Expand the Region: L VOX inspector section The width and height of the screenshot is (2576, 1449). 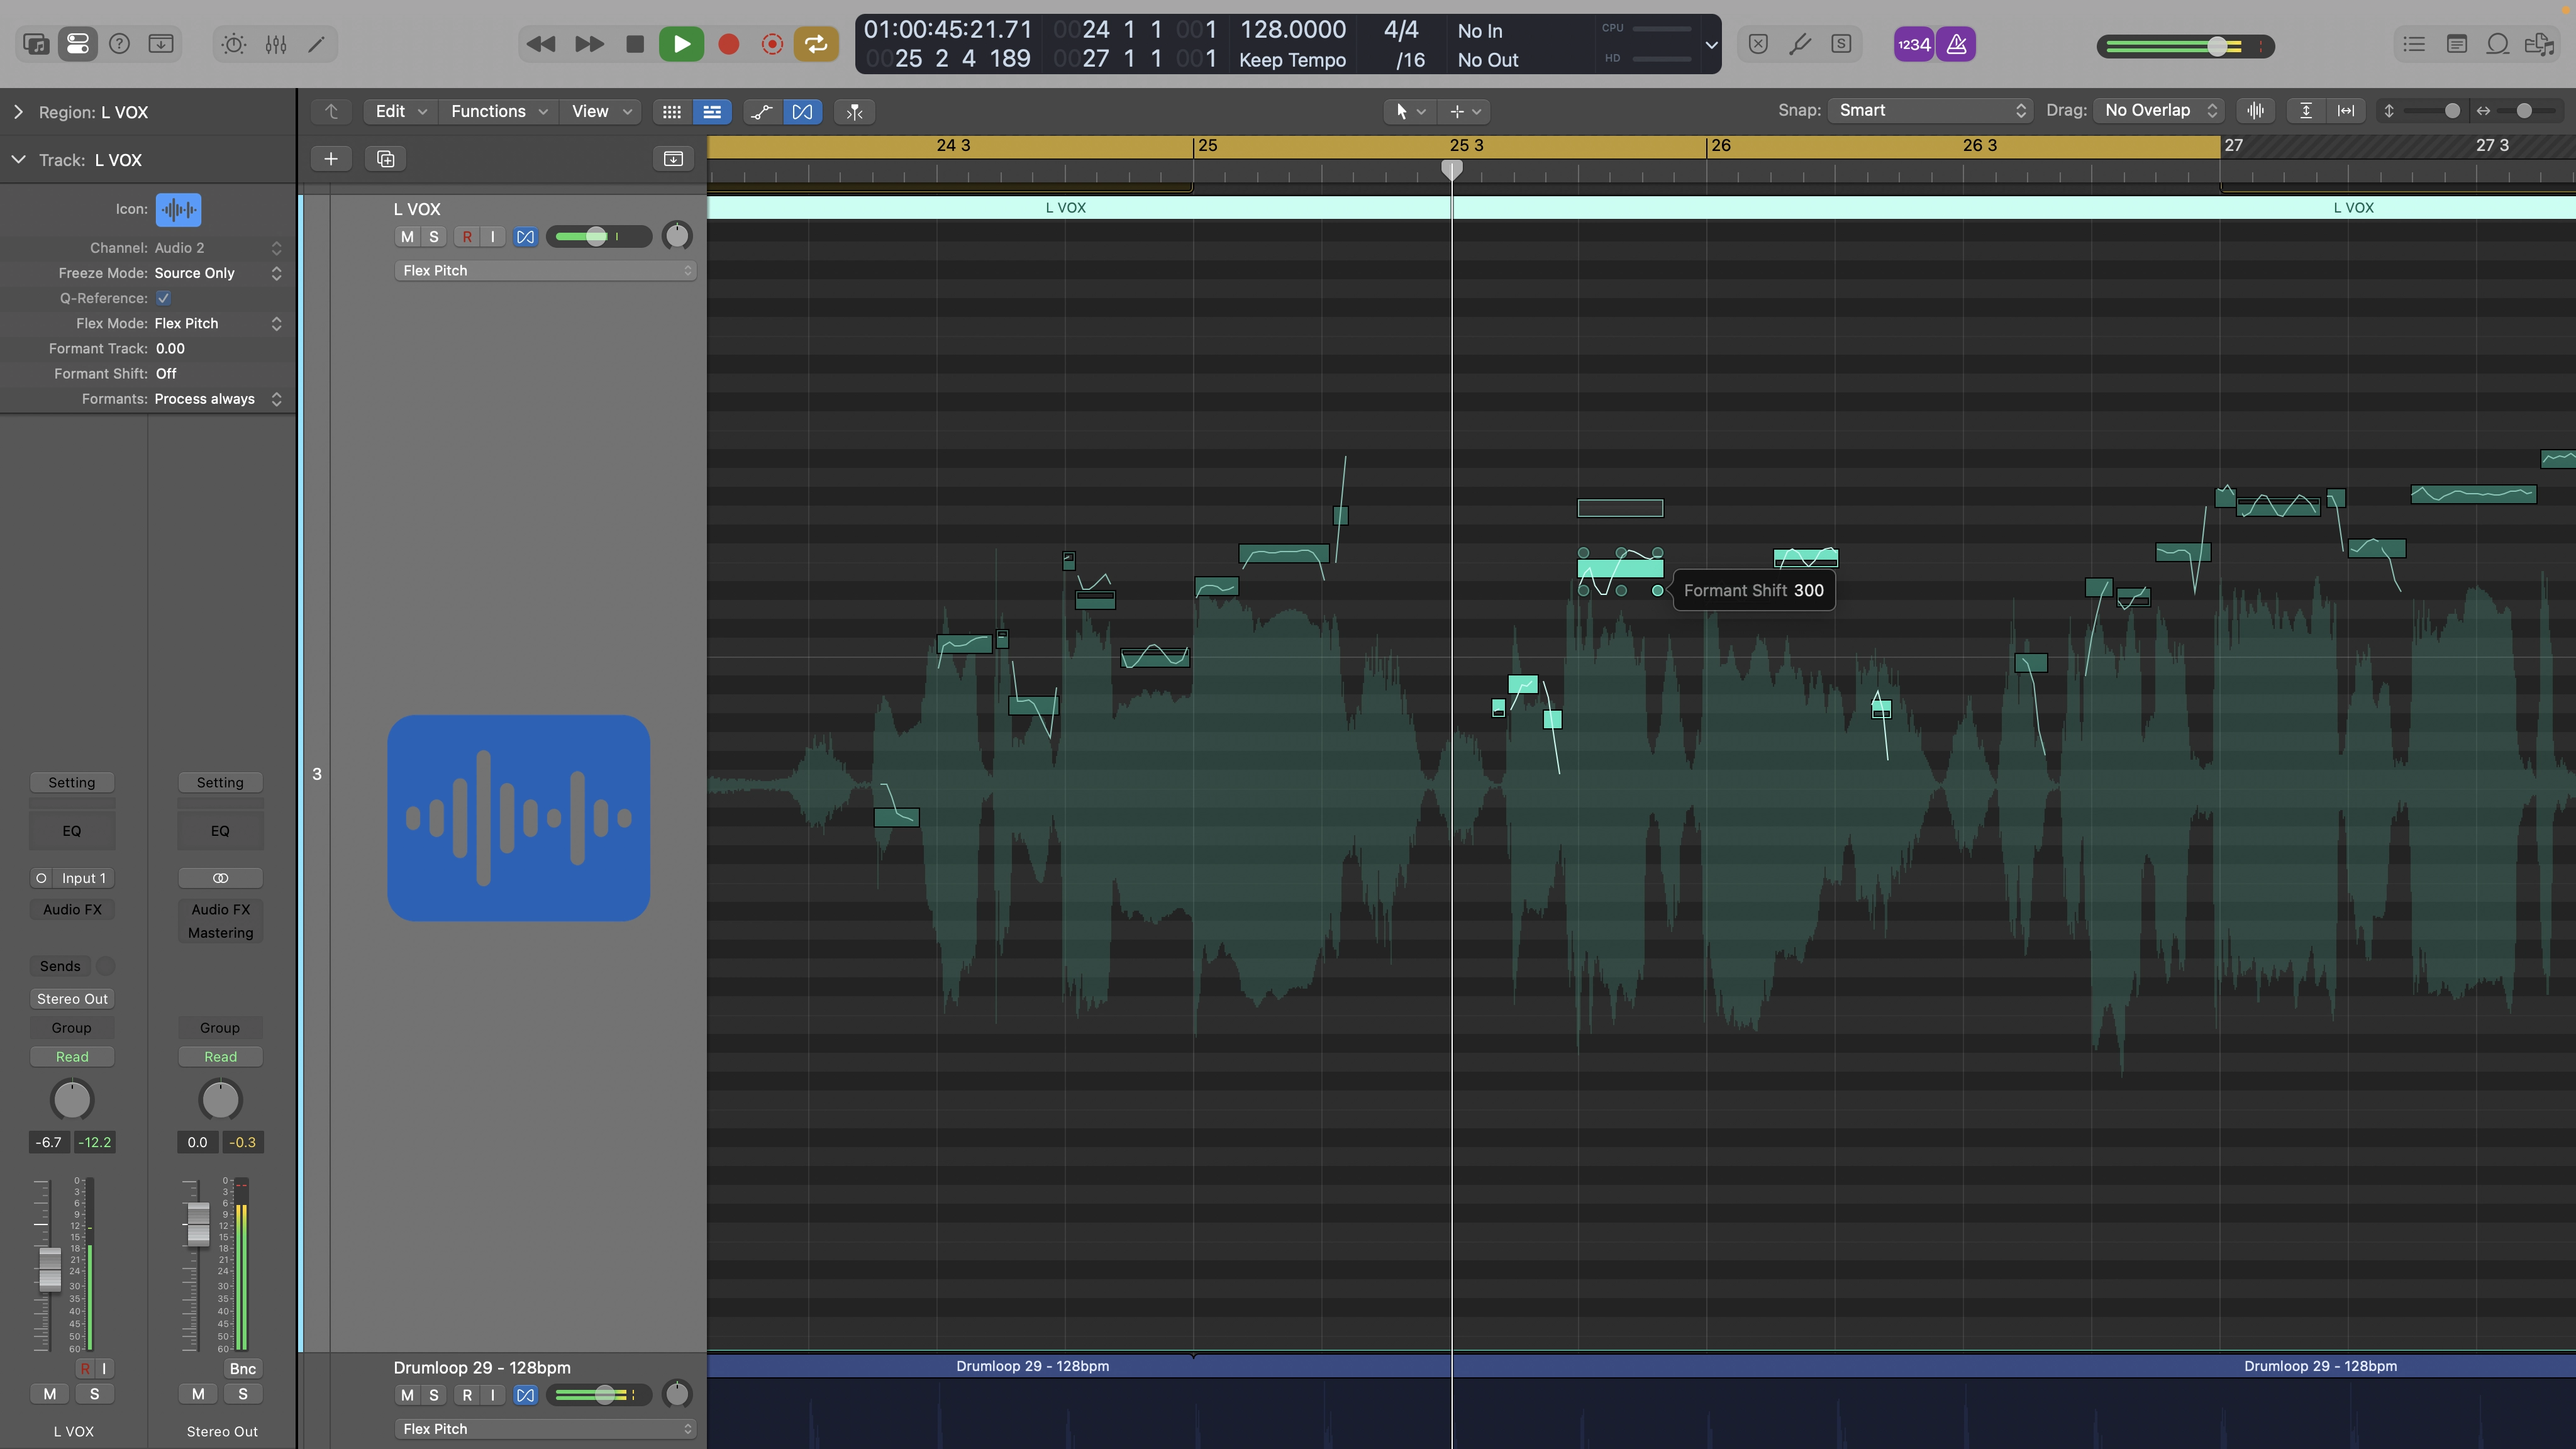pyautogui.click(x=18, y=112)
